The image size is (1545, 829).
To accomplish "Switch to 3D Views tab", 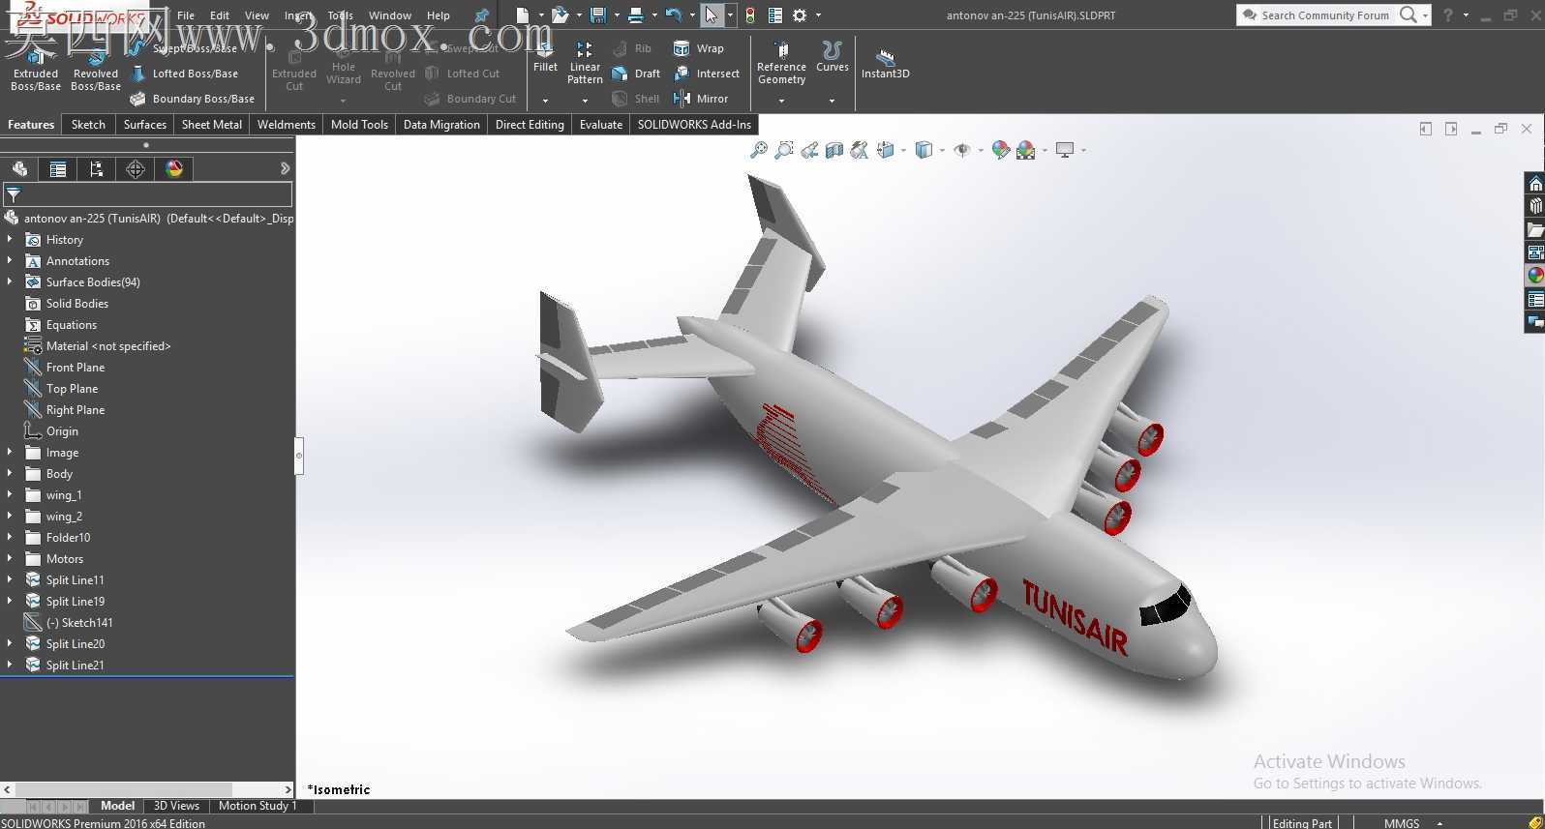I will 176,806.
